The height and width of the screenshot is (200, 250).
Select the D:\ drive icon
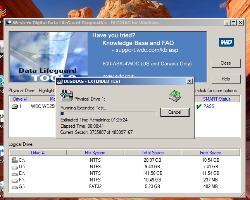click(x=15, y=168)
